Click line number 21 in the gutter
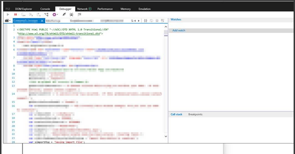Viewport: 295px width, 154px height. tap(13, 130)
